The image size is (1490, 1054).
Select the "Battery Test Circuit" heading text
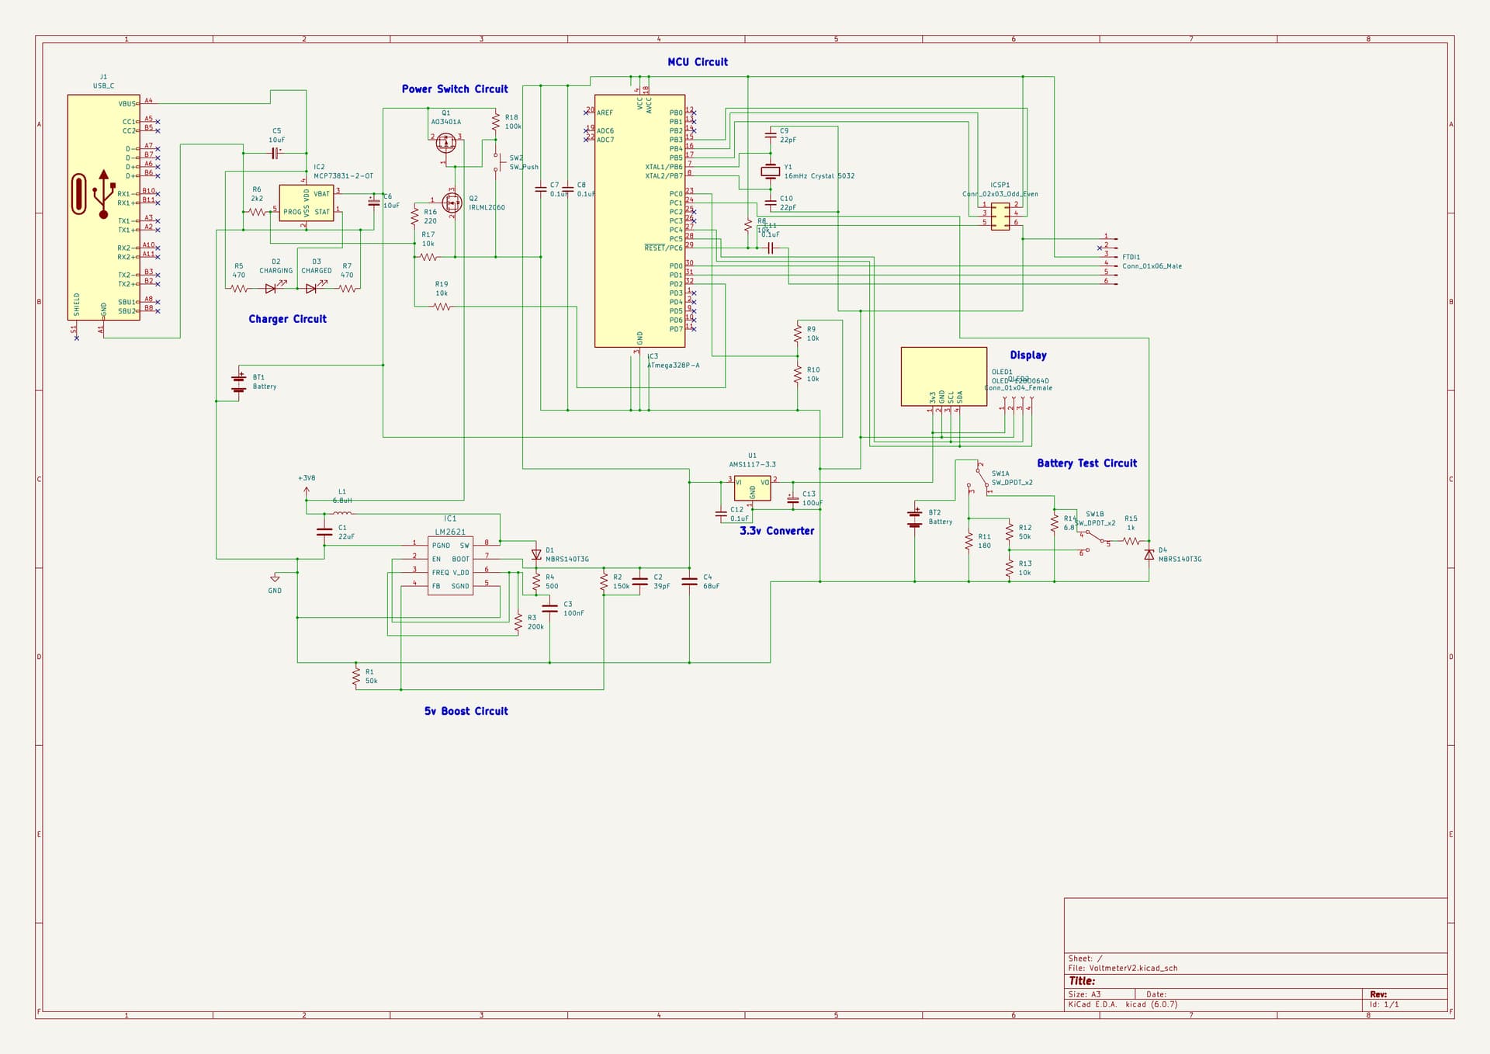(1086, 463)
